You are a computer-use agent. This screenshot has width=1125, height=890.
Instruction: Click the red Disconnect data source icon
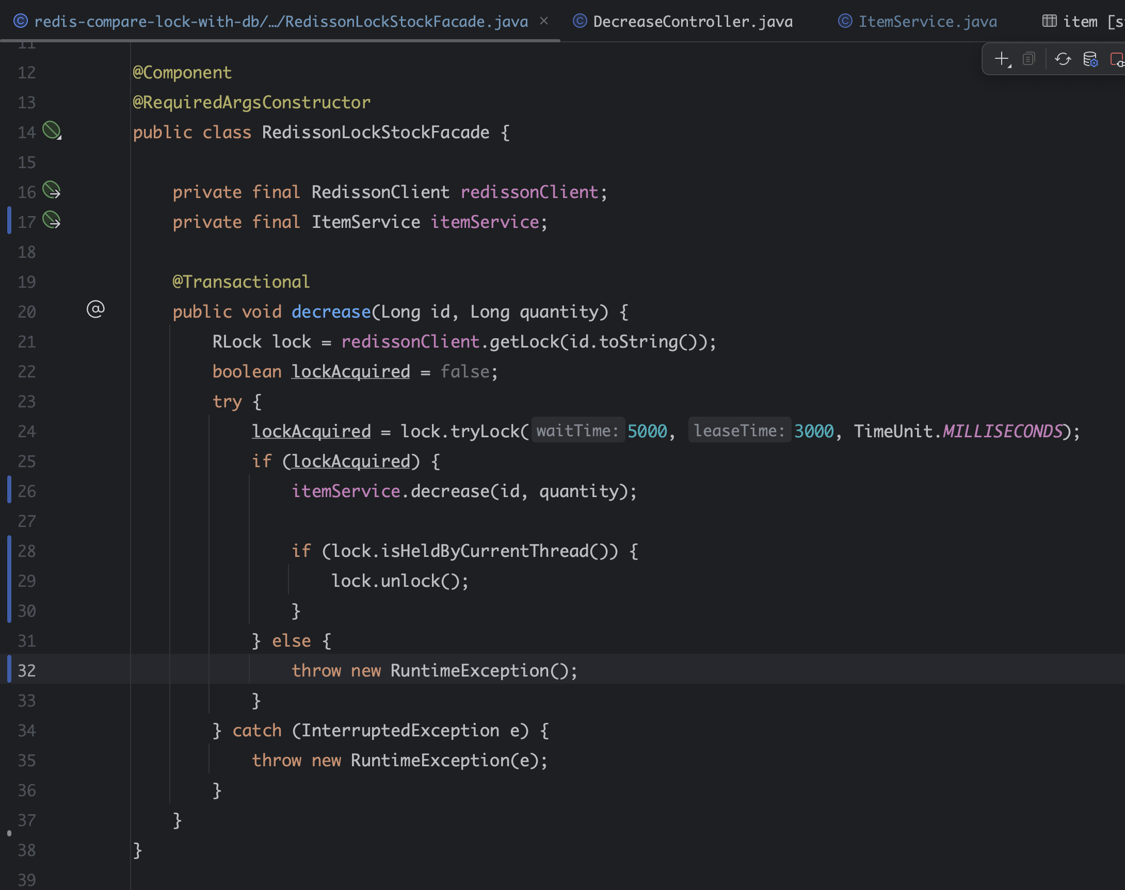(x=1117, y=59)
